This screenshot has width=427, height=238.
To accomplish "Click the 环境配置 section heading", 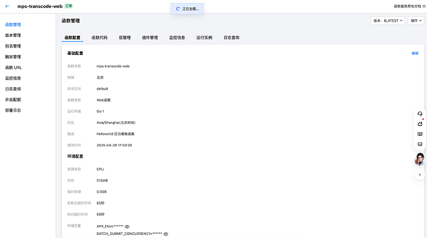I will pos(75,156).
